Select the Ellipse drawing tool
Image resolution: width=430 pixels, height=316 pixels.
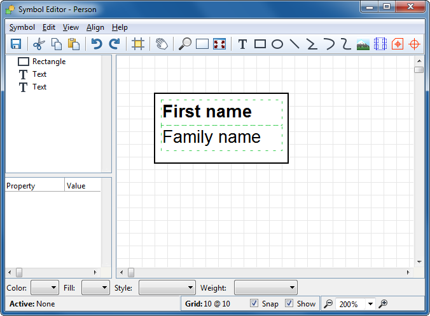tap(277, 44)
